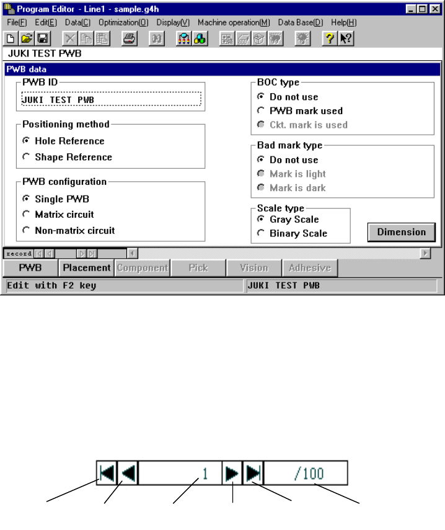Open the Display(V) menu
Image resolution: width=445 pixels, height=530 pixels.
coord(173,22)
